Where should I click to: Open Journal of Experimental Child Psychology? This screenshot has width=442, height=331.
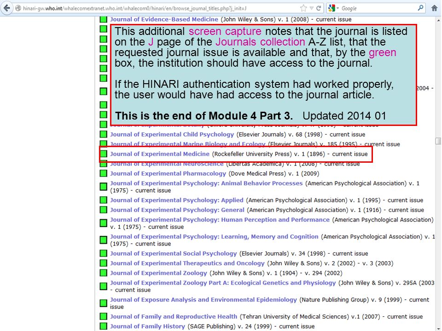172,134
